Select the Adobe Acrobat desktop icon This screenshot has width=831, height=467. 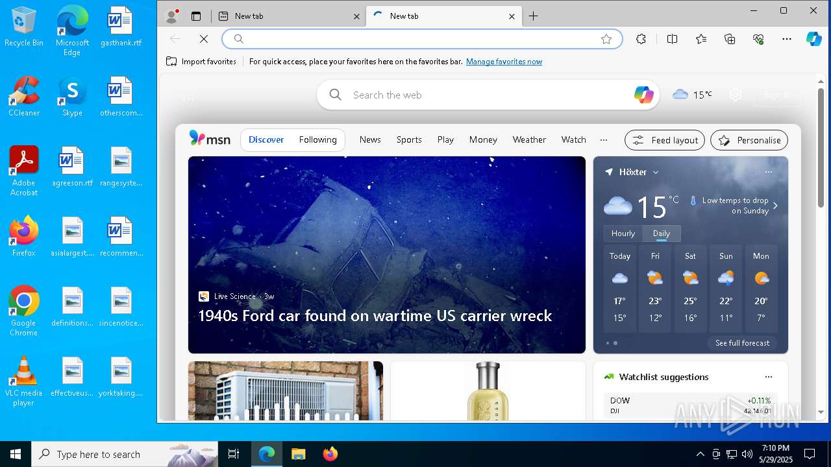(24, 171)
